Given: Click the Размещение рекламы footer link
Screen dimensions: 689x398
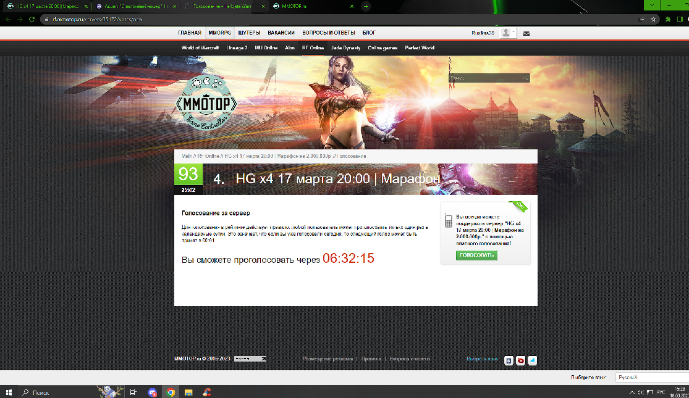Looking at the screenshot, I should [328, 359].
